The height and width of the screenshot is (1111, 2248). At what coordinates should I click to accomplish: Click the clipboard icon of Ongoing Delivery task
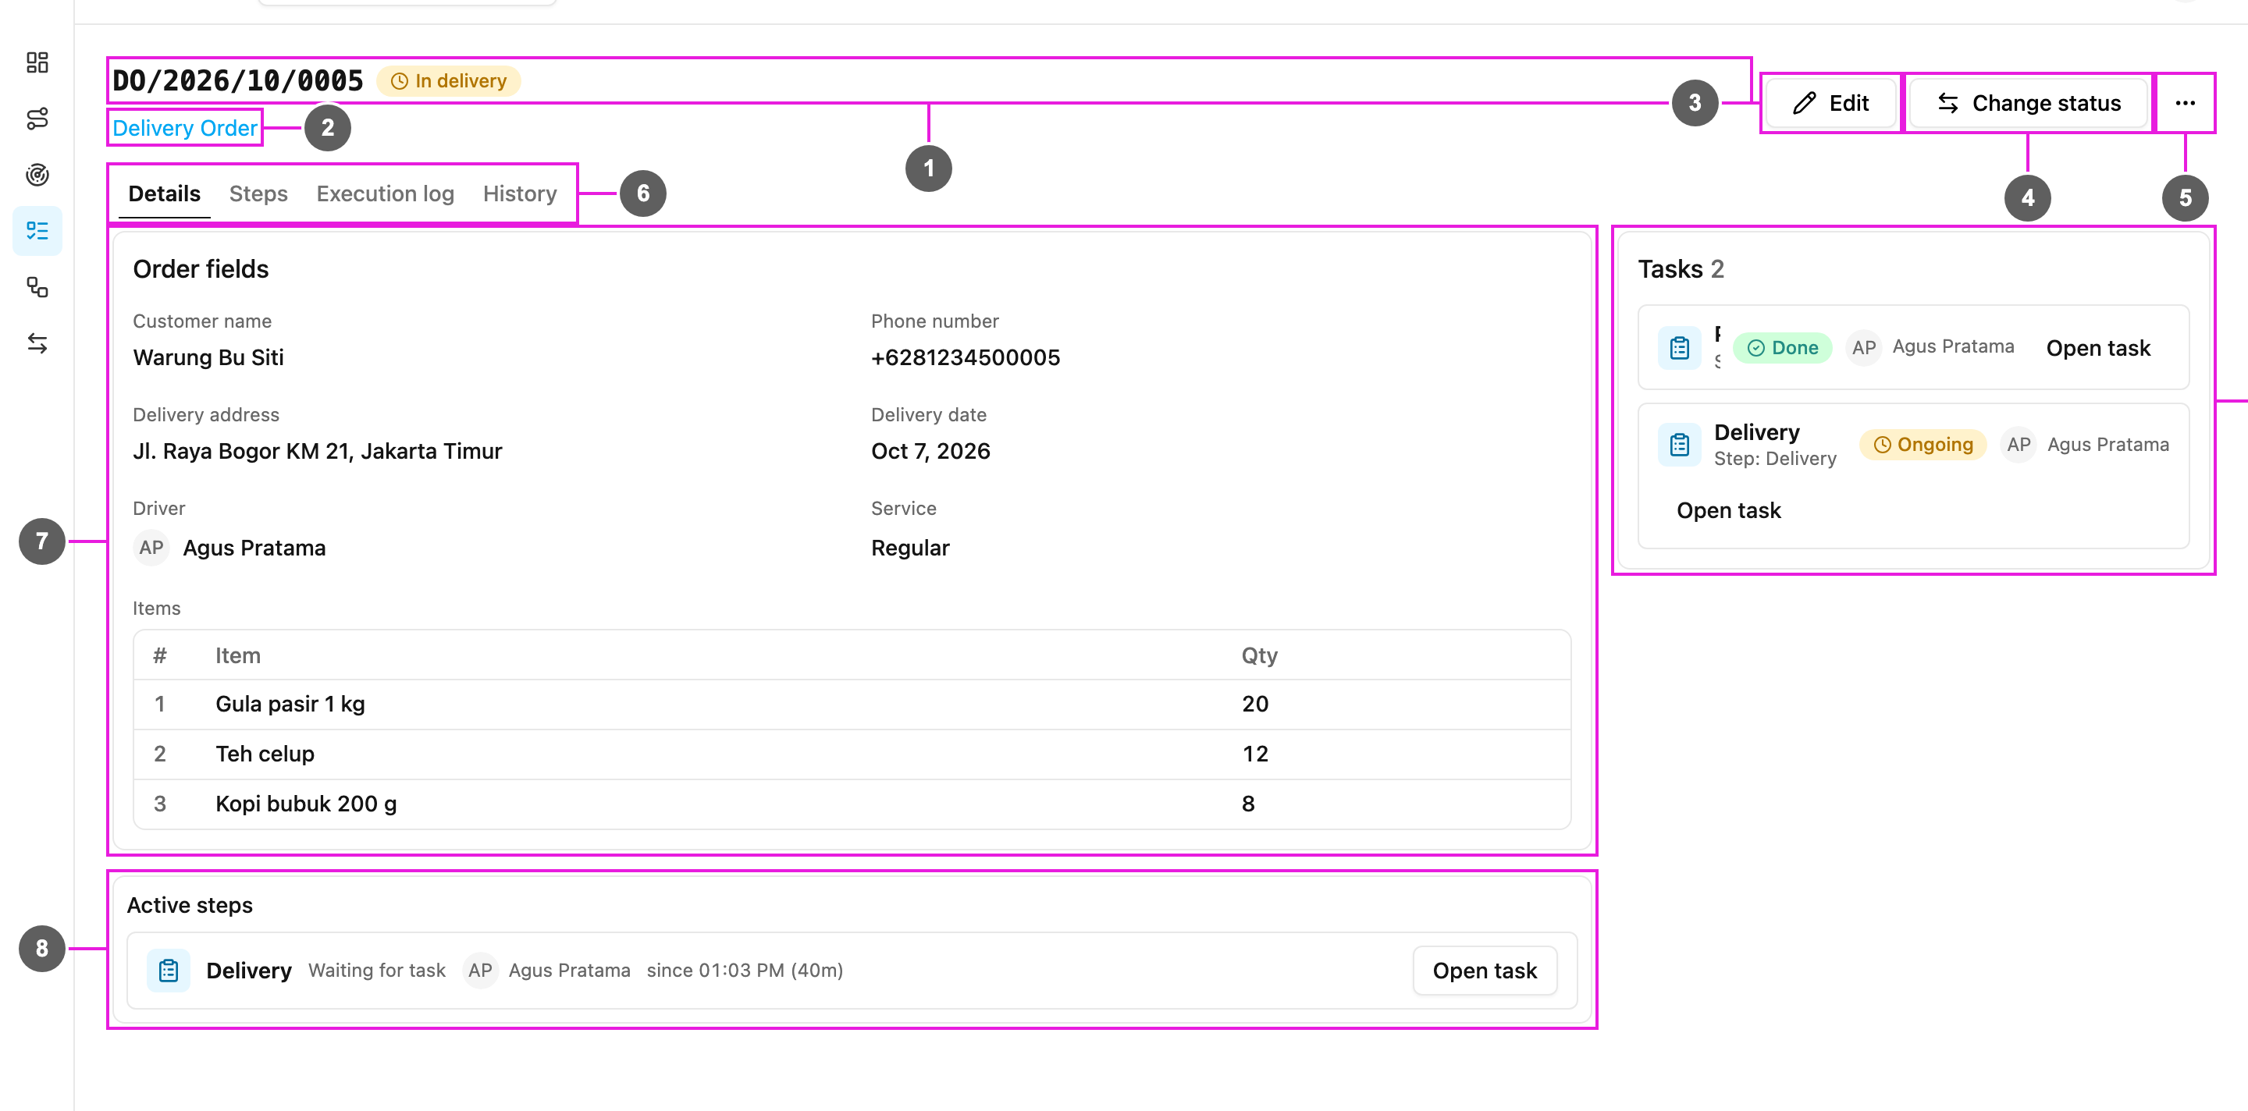1679,445
